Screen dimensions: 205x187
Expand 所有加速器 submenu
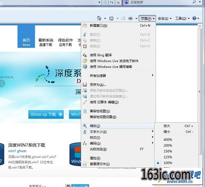[x=118, y=76]
